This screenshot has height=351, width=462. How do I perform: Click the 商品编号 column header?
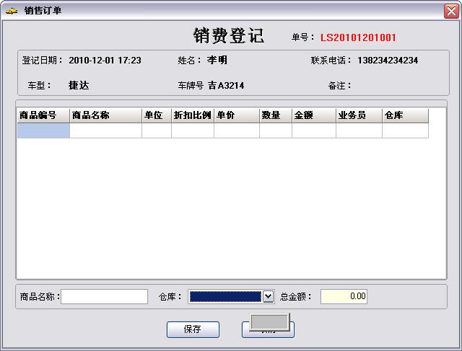pos(43,115)
